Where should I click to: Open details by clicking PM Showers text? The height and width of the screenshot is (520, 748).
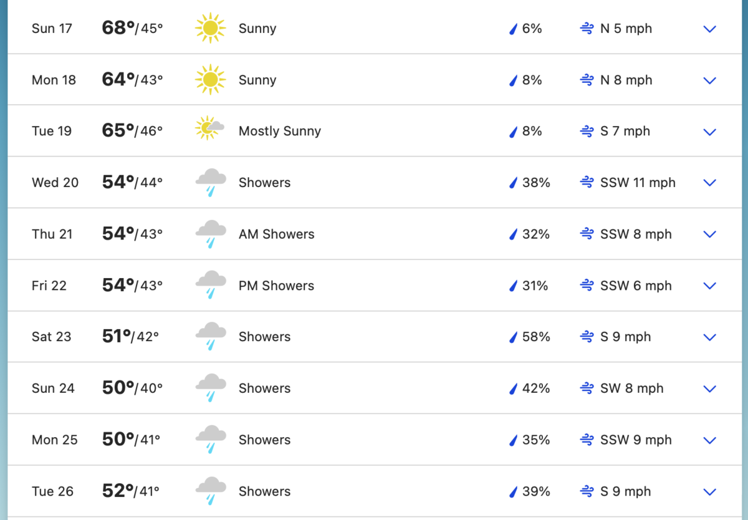tap(276, 286)
